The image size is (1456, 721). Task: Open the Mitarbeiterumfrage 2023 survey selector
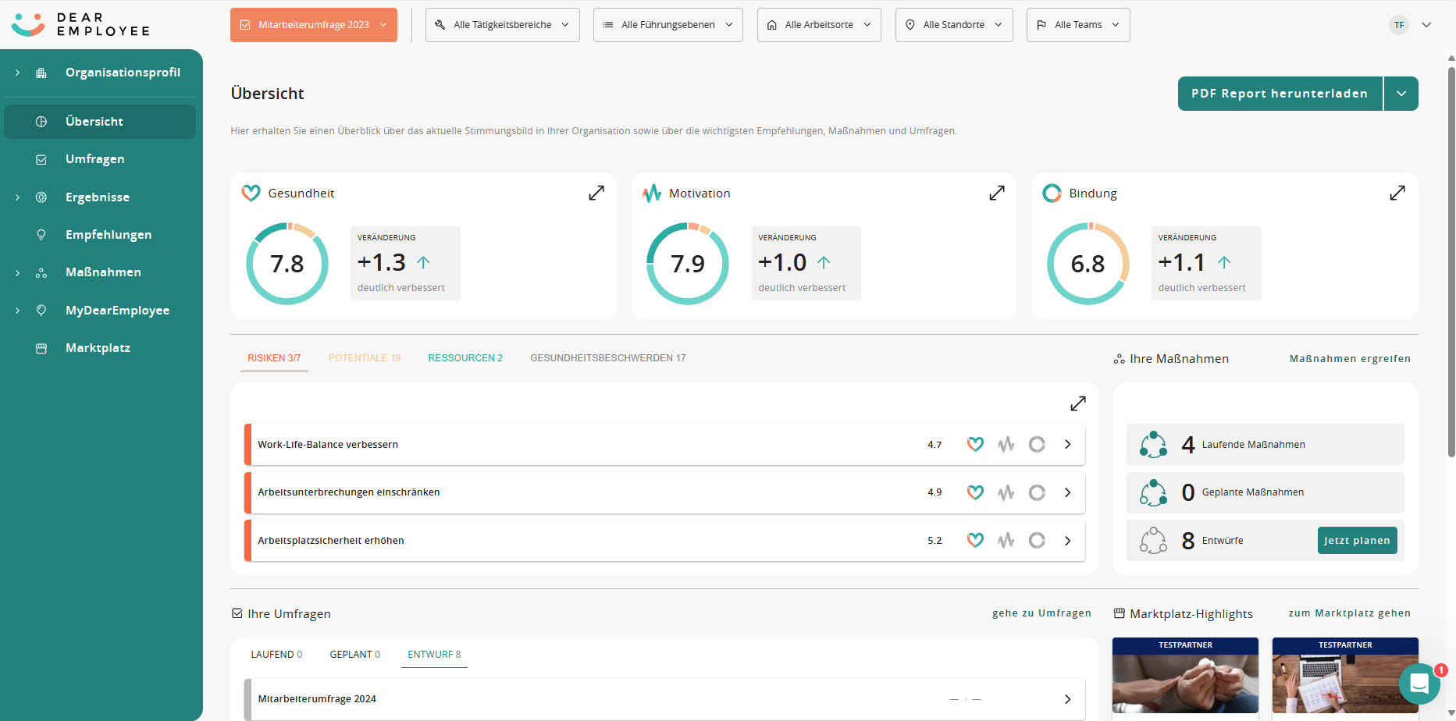tap(314, 25)
